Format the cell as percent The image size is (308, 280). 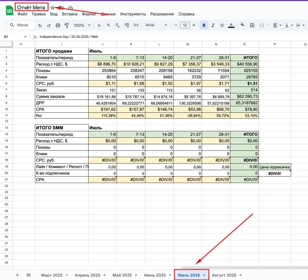108,25
